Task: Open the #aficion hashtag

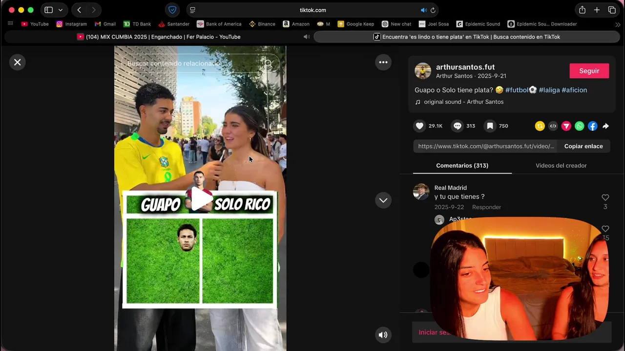Action: [x=574, y=90]
